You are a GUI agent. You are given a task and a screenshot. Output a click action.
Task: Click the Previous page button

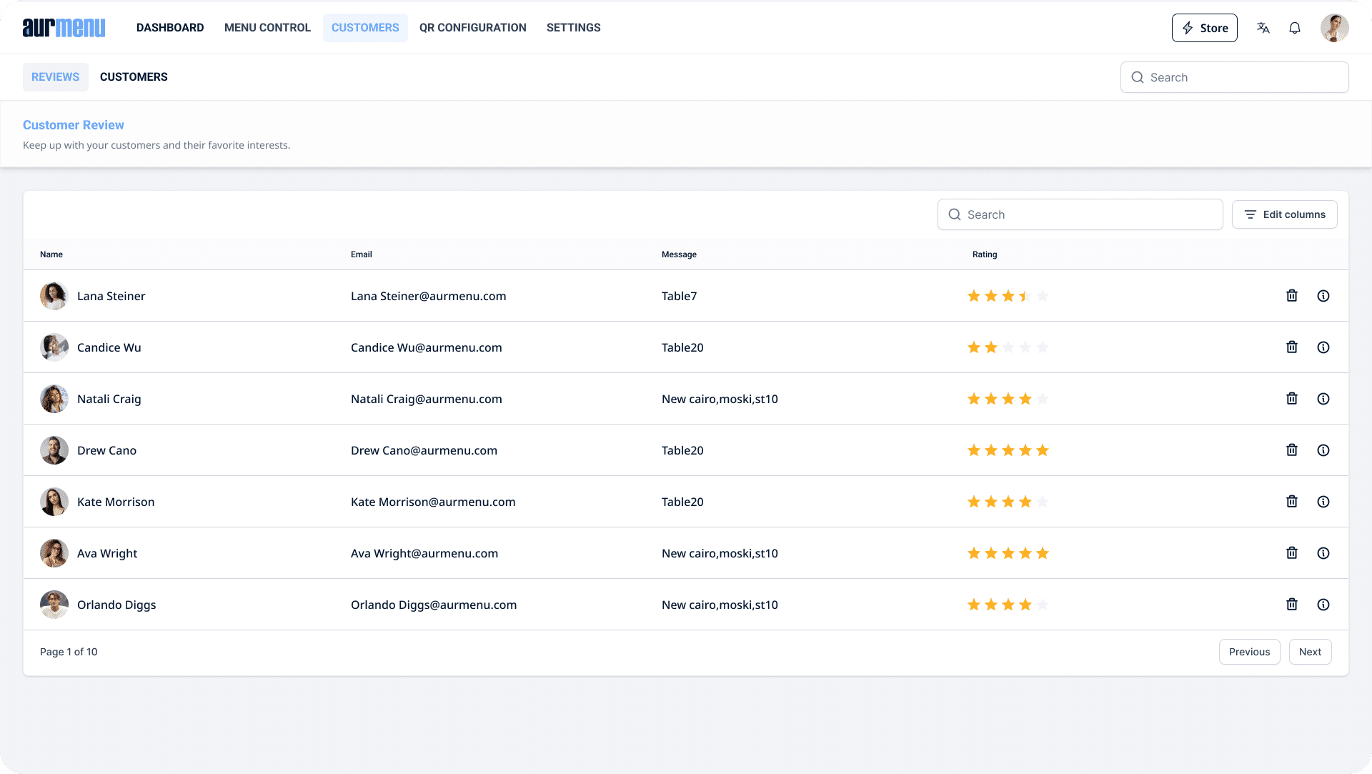pos(1249,651)
